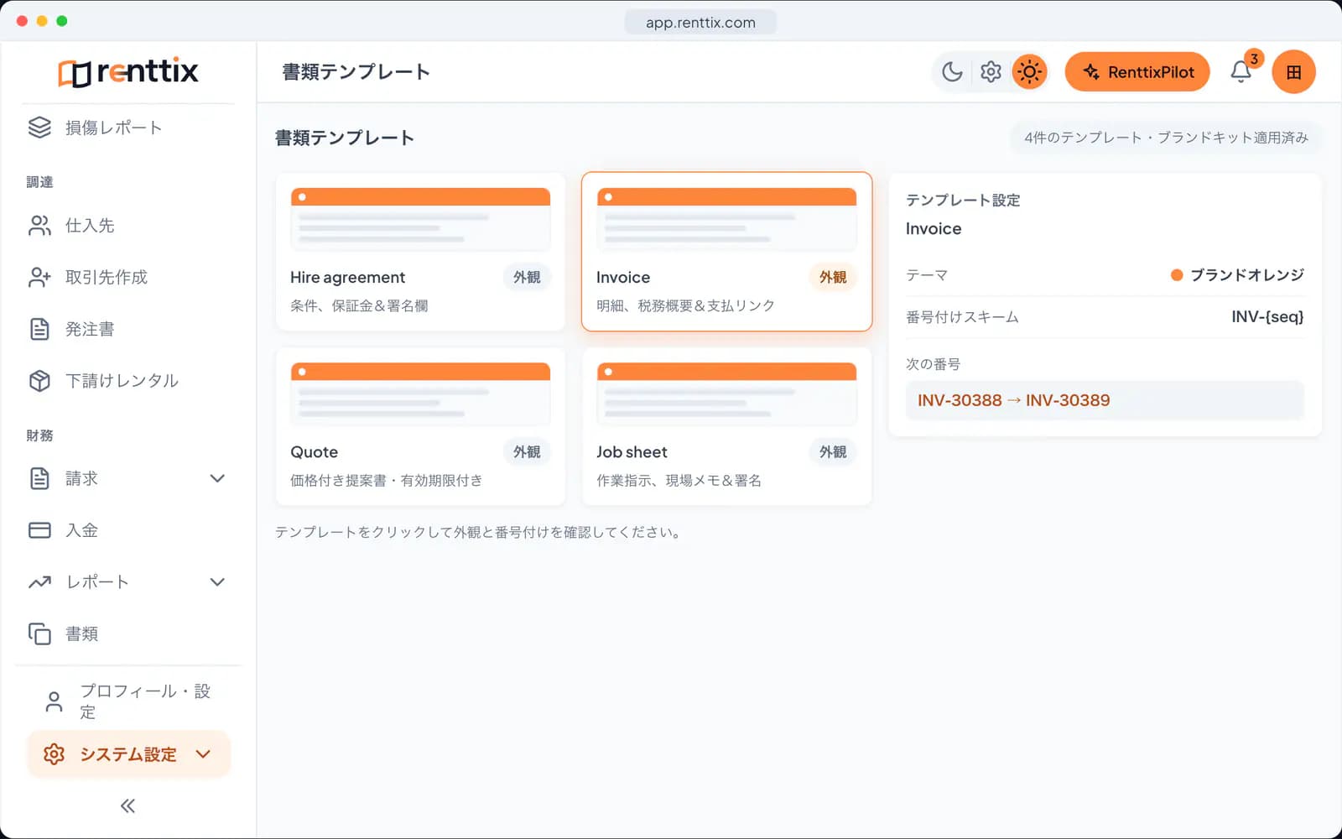Click the 4件のテンプレート・ブランドキット適用済み badge
Viewport: 1342px width, 839px height.
coord(1166,138)
